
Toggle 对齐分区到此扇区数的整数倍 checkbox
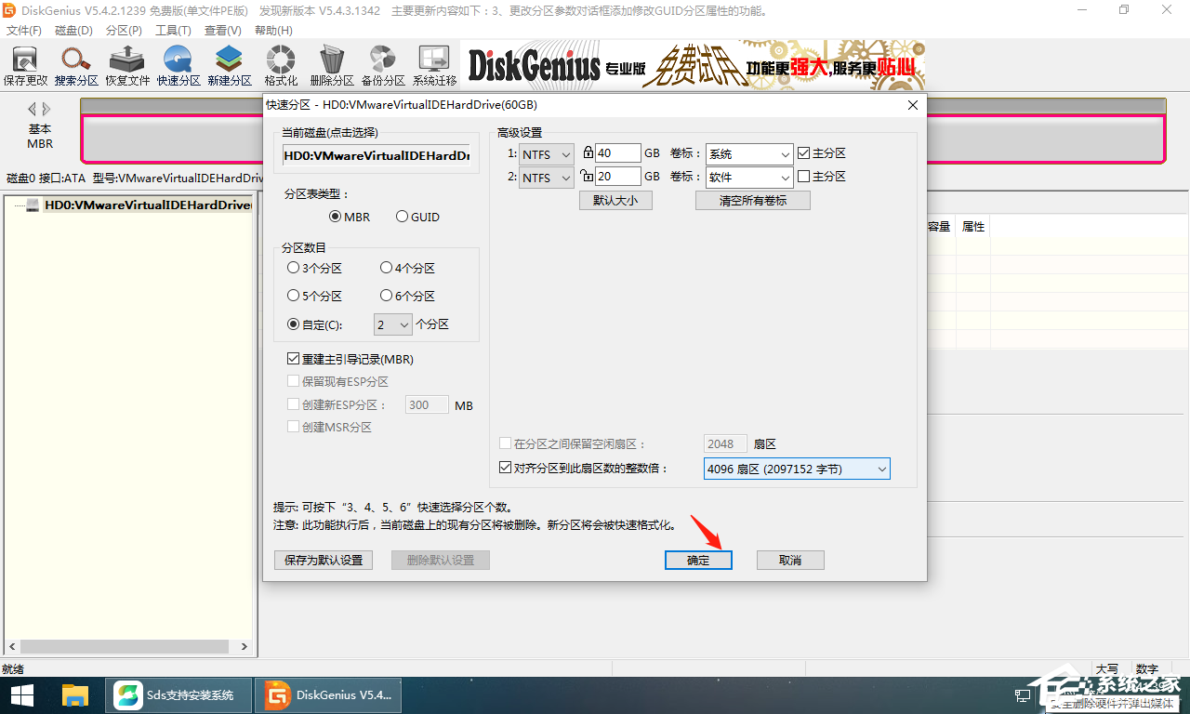[x=584, y=469]
